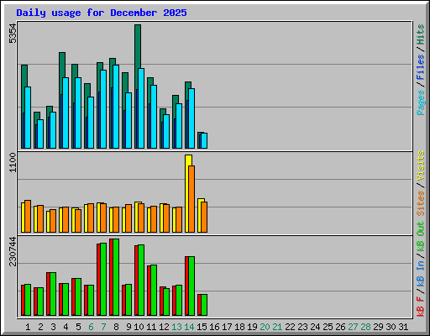The height and width of the screenshot is (336, 430).
Task: Click the cyan files bar for day 2
Action: click(x=40, y=134)
